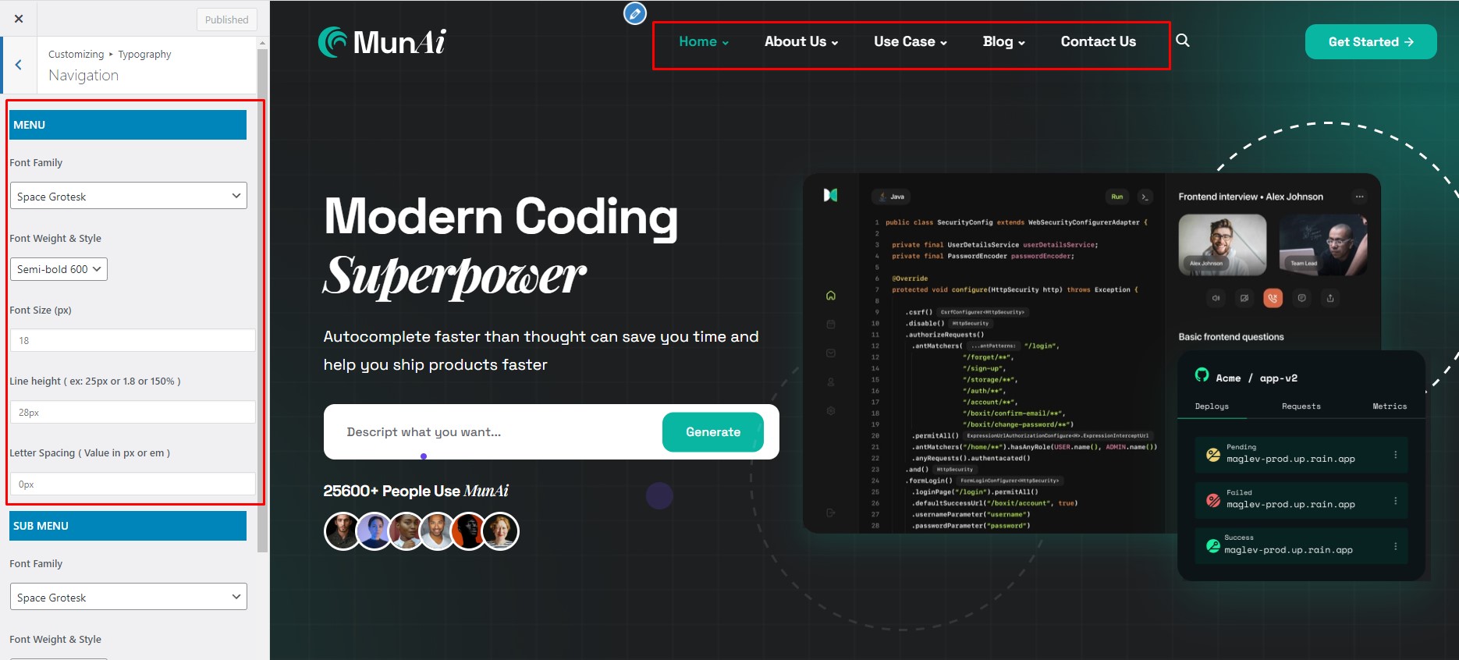Click the settings gear in the mockup sidebar
Screen dimensions: 1459x660
(x=831, y=410)
